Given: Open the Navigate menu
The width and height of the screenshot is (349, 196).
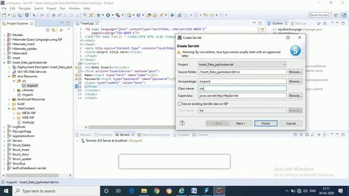Looking at the screenshot, I should coord(25,8).
